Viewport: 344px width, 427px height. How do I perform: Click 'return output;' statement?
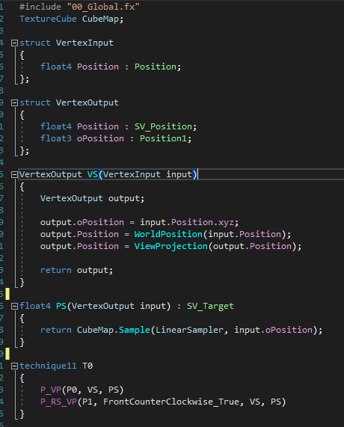tap(76, 270)
